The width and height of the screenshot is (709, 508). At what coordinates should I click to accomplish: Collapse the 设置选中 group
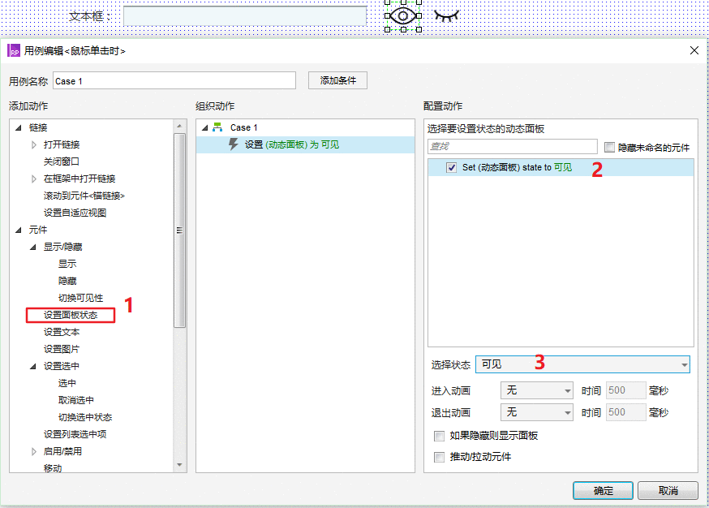point(33,367)
